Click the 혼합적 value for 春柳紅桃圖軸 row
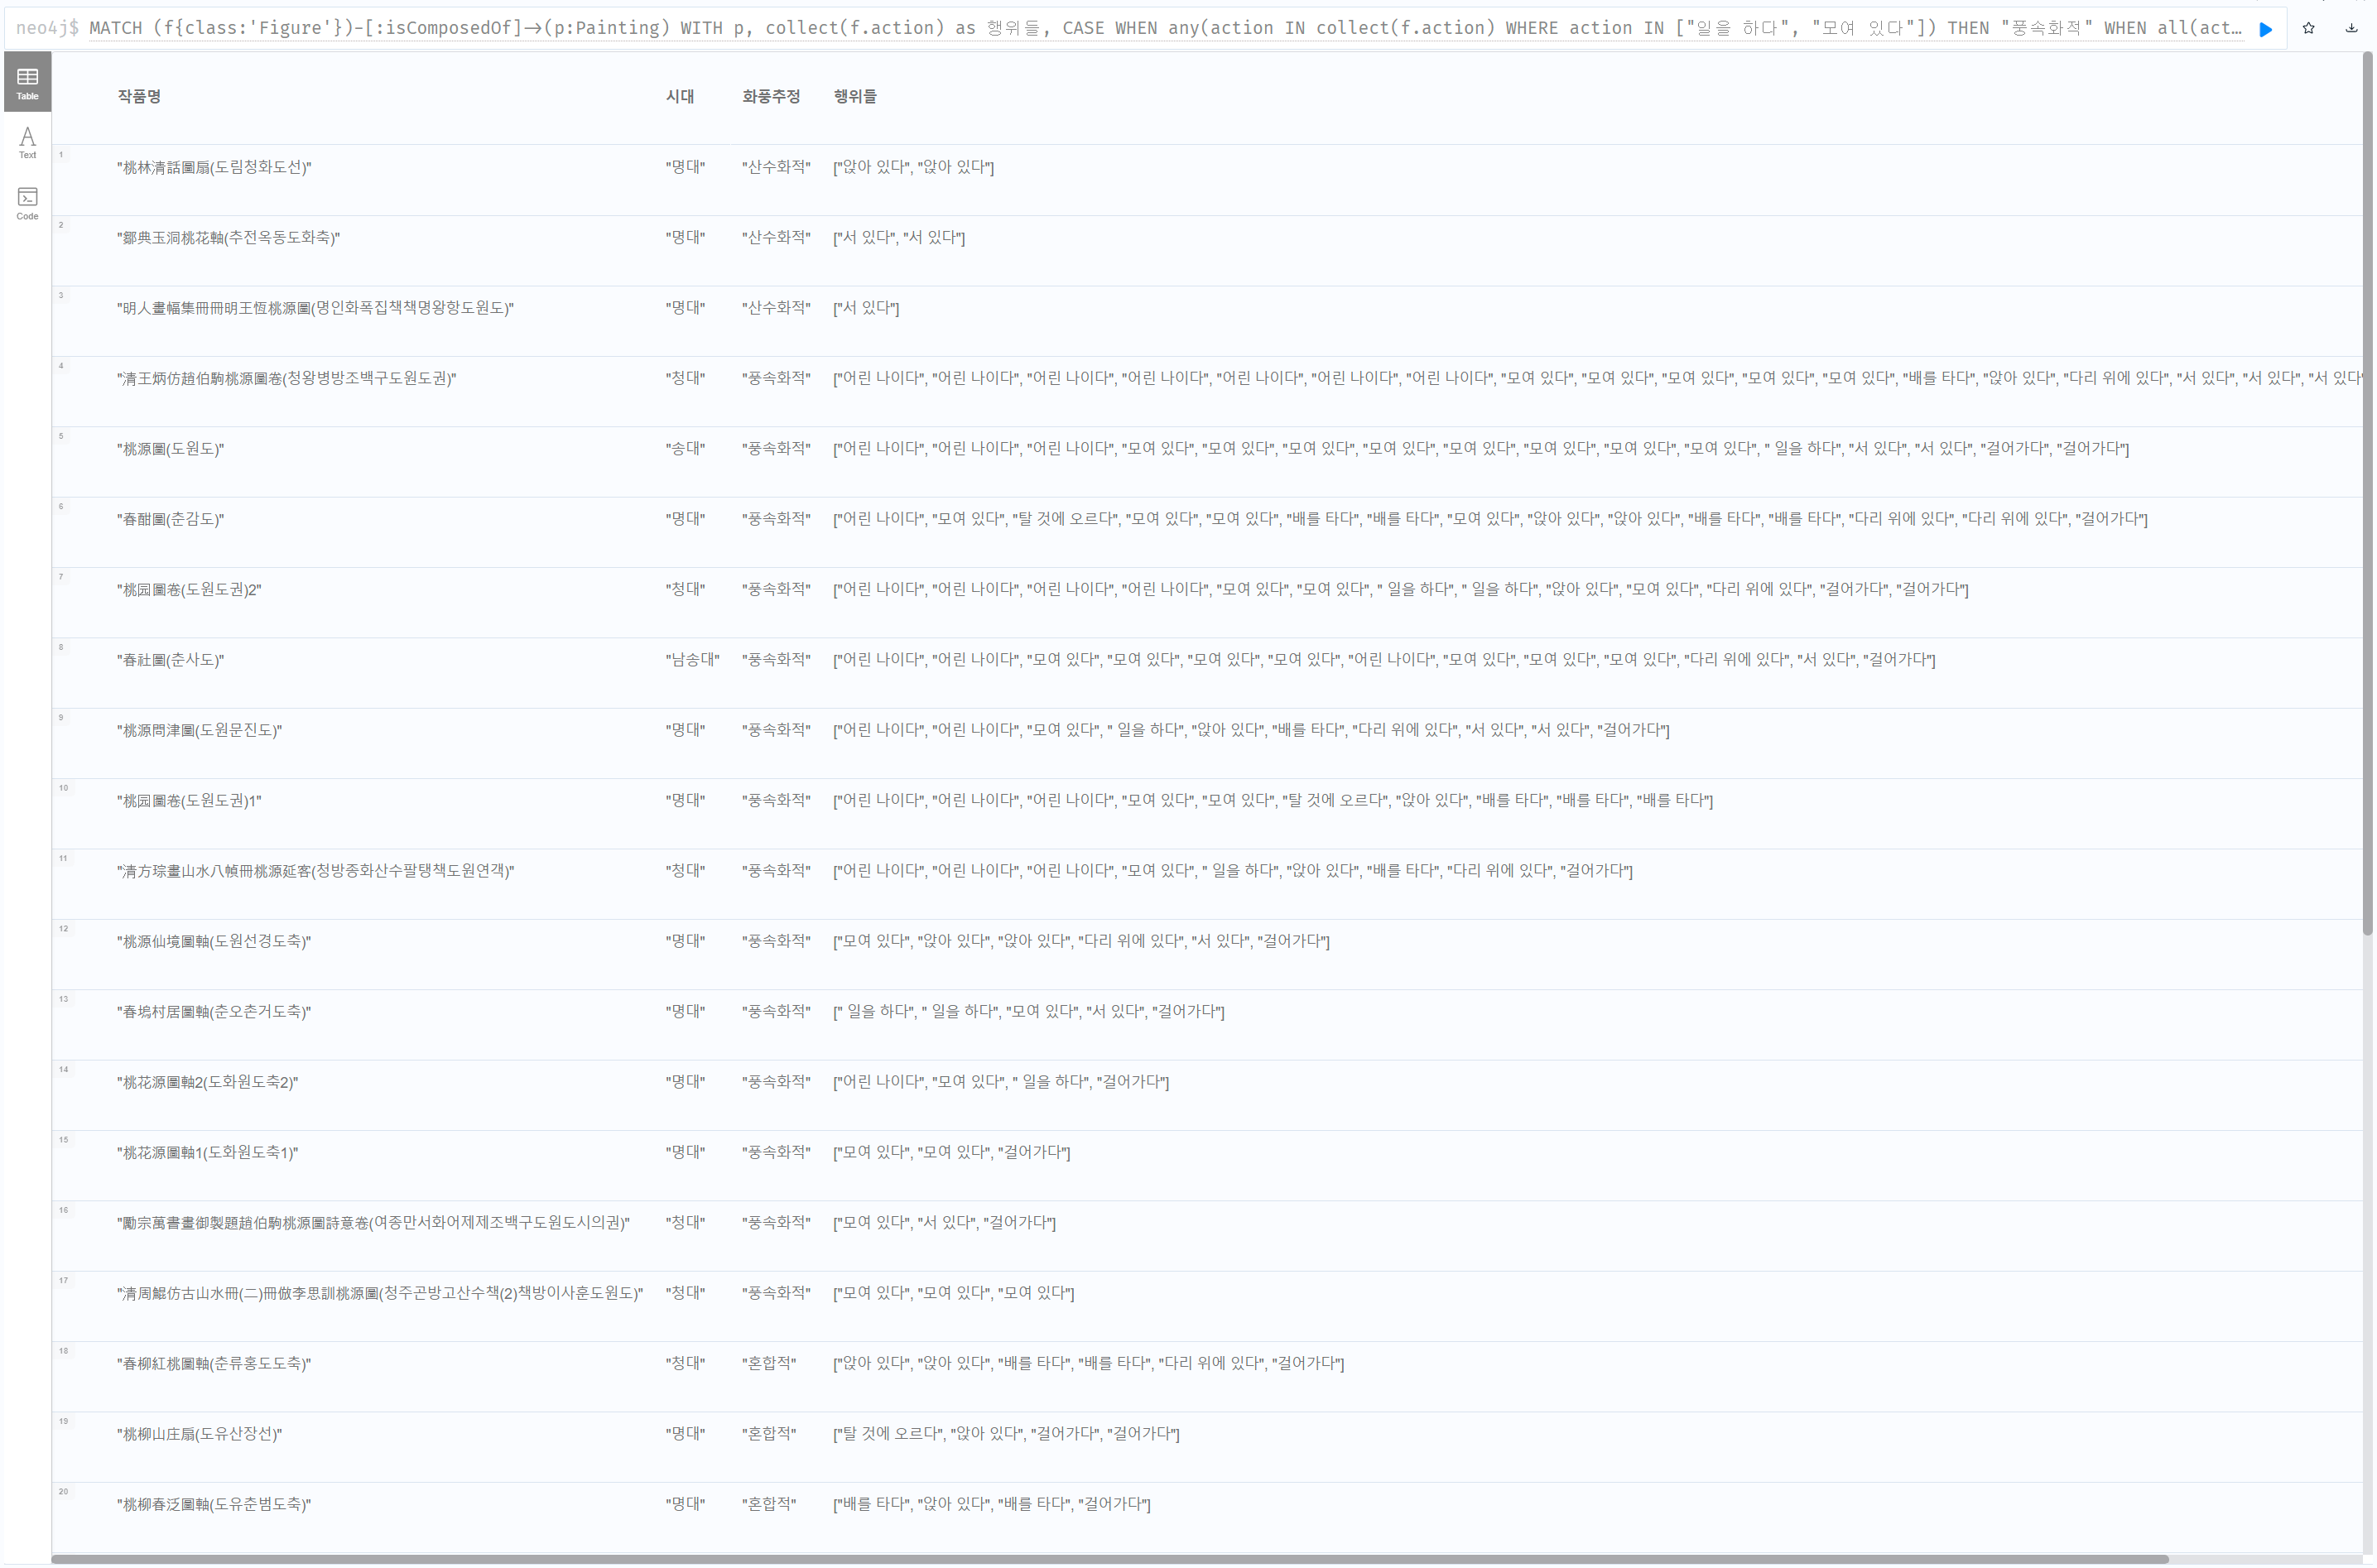2377x1568 pixels. tap(769, 1363)
